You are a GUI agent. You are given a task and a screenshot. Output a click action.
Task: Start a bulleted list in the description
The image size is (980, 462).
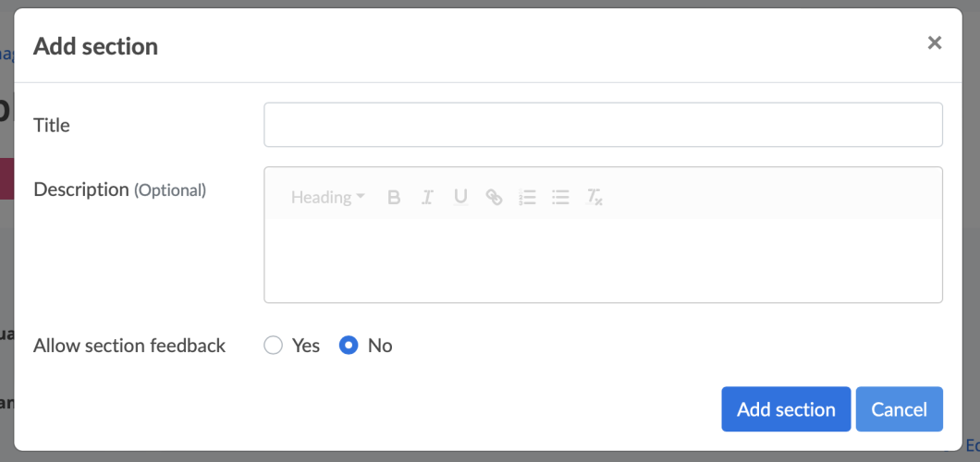(560, 197)
